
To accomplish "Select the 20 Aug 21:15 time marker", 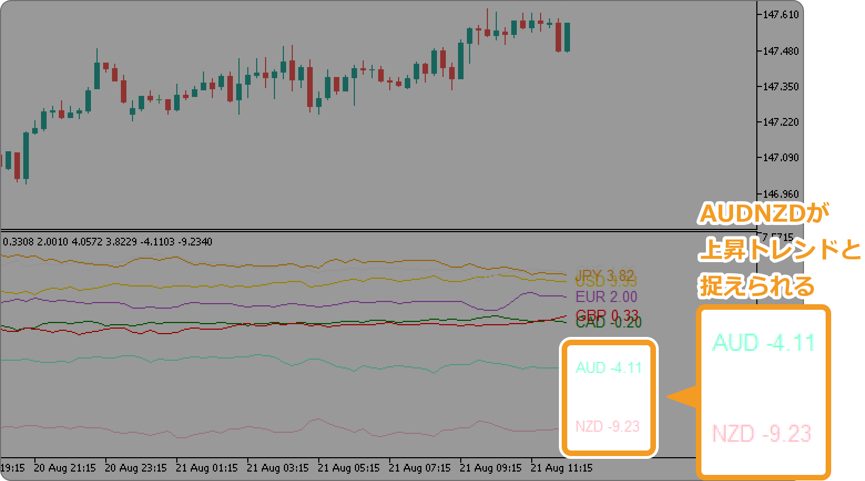I will tap(65, 468).
